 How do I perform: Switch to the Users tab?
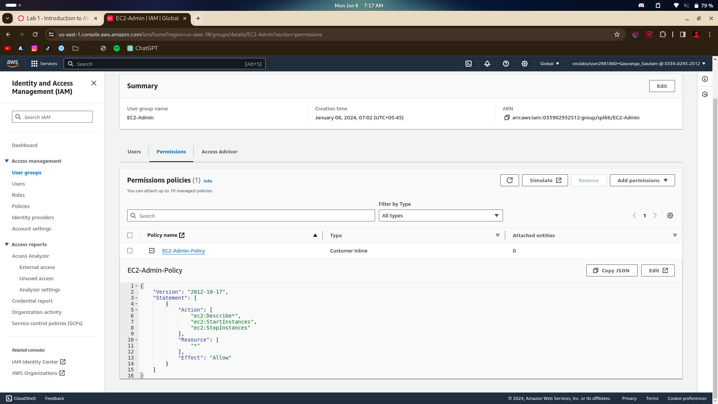(134, 151)
